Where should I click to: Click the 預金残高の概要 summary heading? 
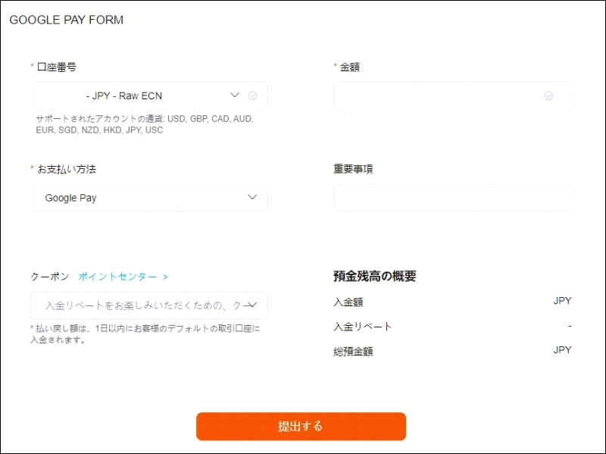pyautogui.click(x=374, y=277)
